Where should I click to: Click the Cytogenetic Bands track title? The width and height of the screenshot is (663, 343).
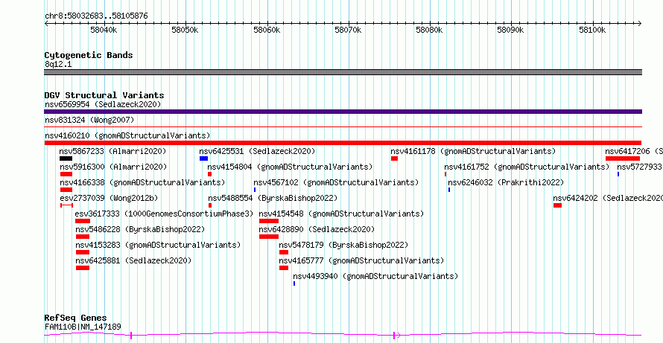(x=89, y=55)
